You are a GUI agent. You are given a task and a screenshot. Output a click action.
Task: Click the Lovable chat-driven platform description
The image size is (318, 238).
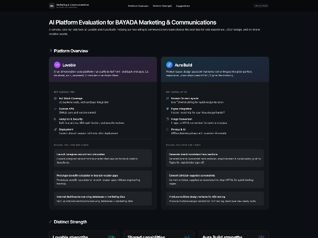(101, 73)
